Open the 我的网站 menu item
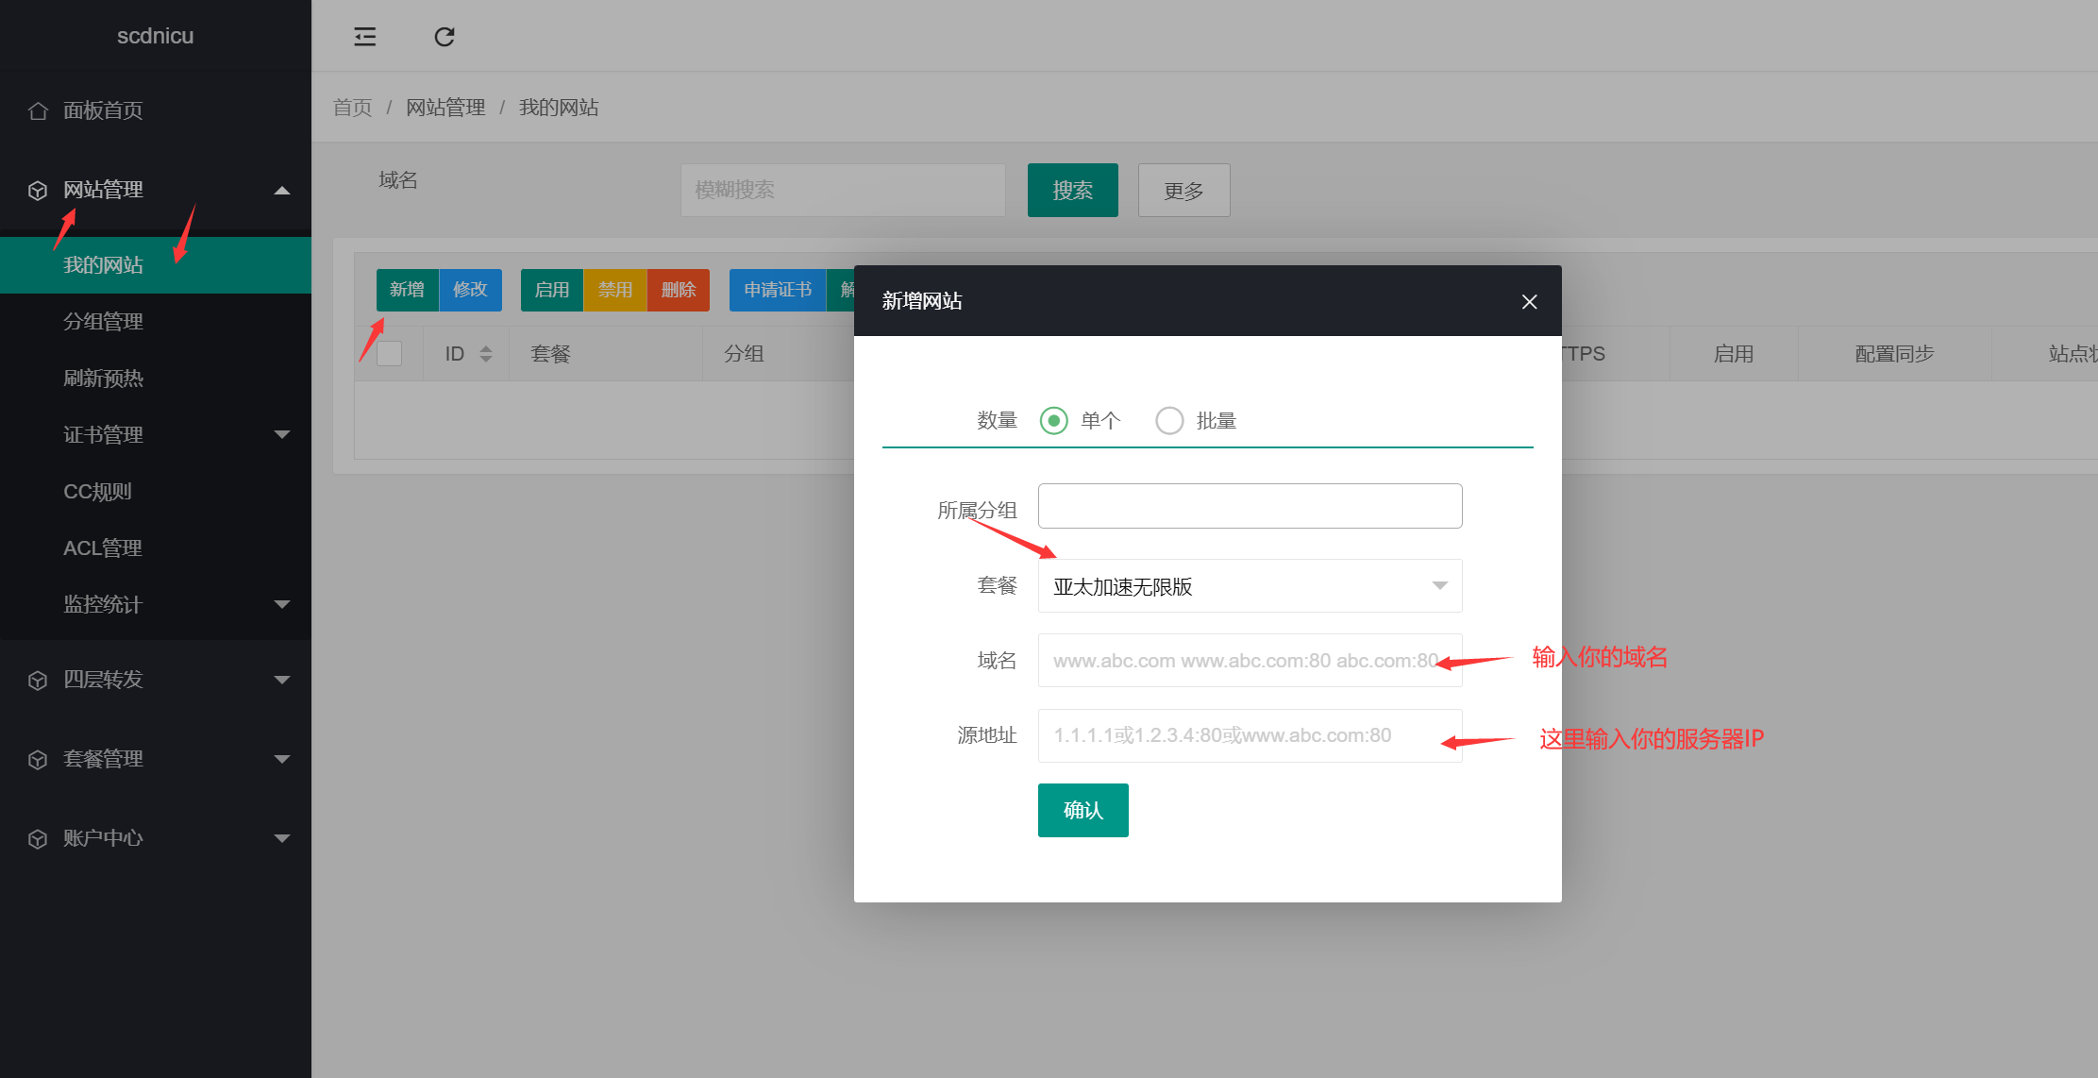 [x=104, y=264]
